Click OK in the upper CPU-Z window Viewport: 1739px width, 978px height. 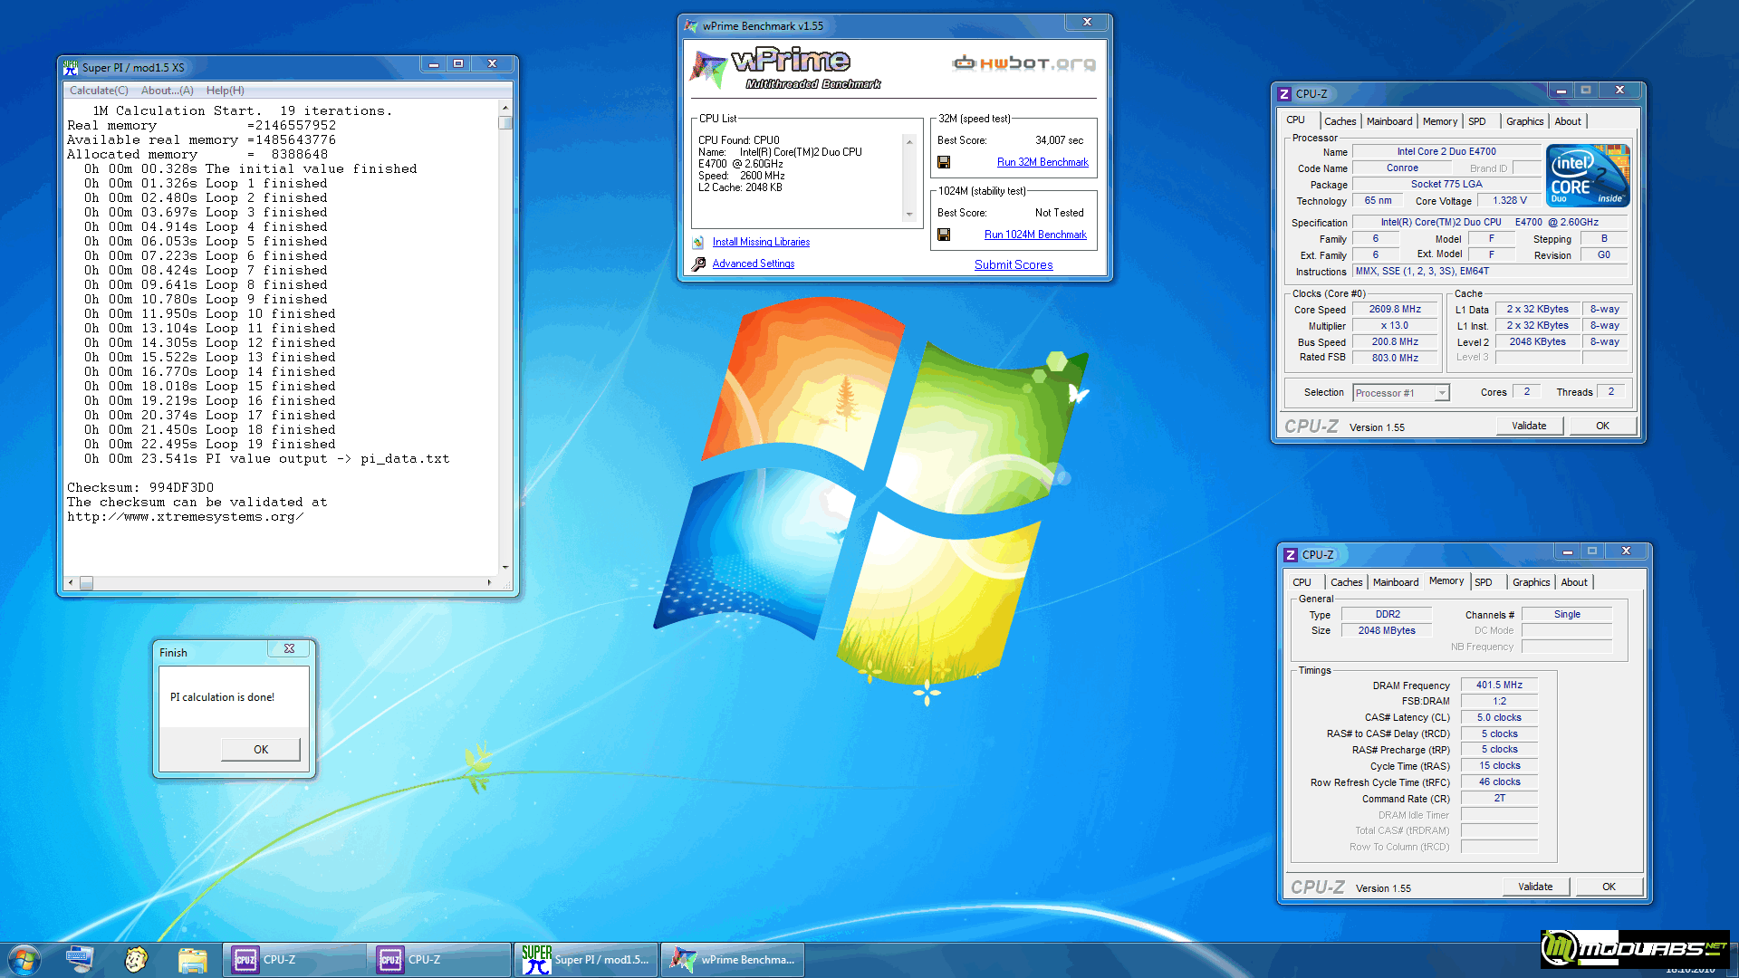click(1602, 426)
